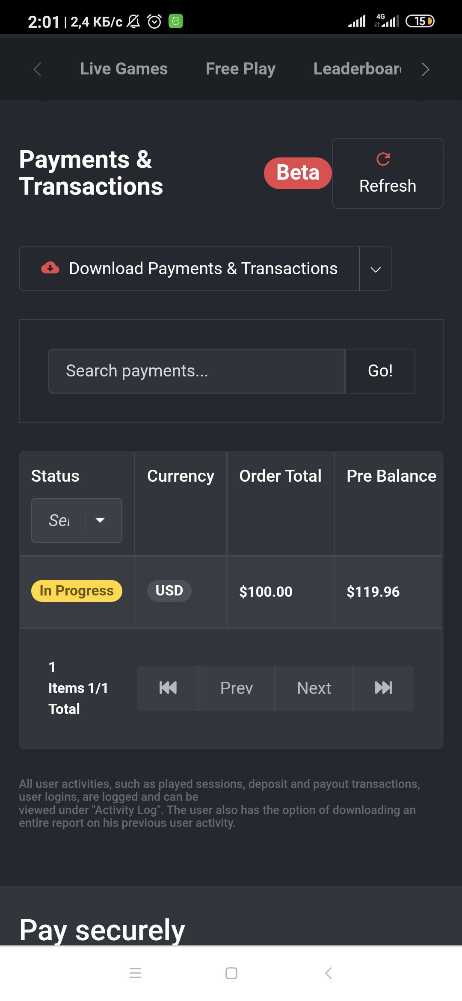This screenshot has width=462, height=1001.
Task: Click the Go! search button
Action: coord(380,371)
